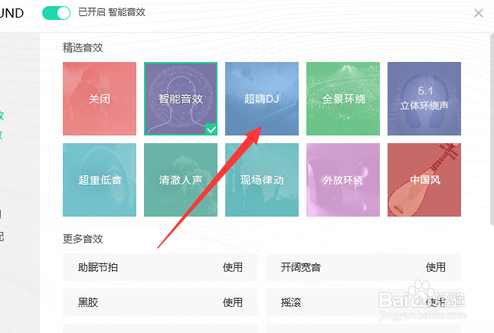494x333 pixels.
Task: Turn off the 智能音效 toggle switch
Action: click(57, 13)
